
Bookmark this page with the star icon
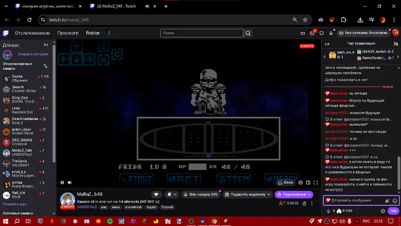pyautogui.click(x=305, y=20)
